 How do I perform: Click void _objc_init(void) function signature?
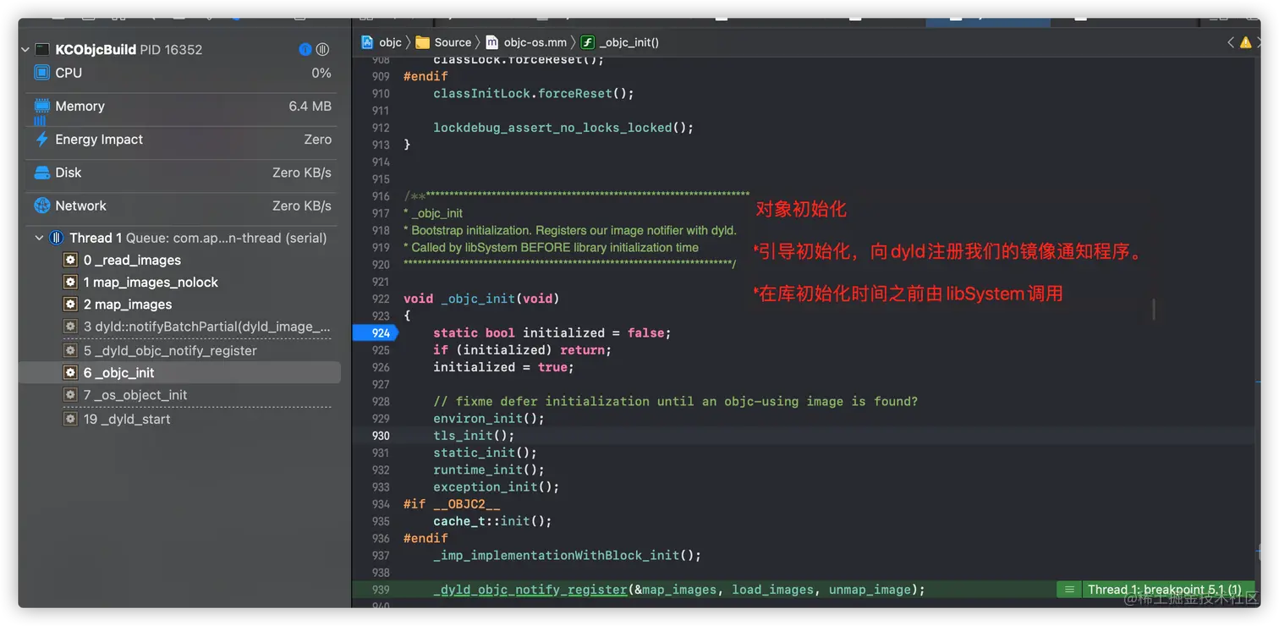point(481,299)
